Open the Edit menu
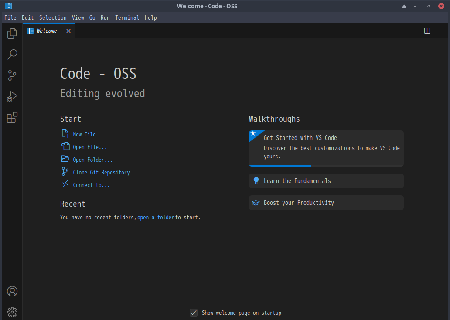450x320 pixels. click(x=27, y=17)
